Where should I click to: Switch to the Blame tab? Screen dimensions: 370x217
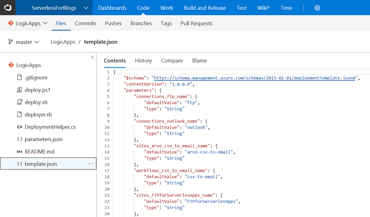[199, 61]
